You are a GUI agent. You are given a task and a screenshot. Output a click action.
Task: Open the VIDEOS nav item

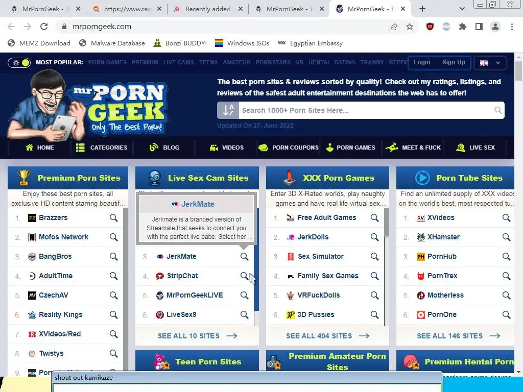227,148
